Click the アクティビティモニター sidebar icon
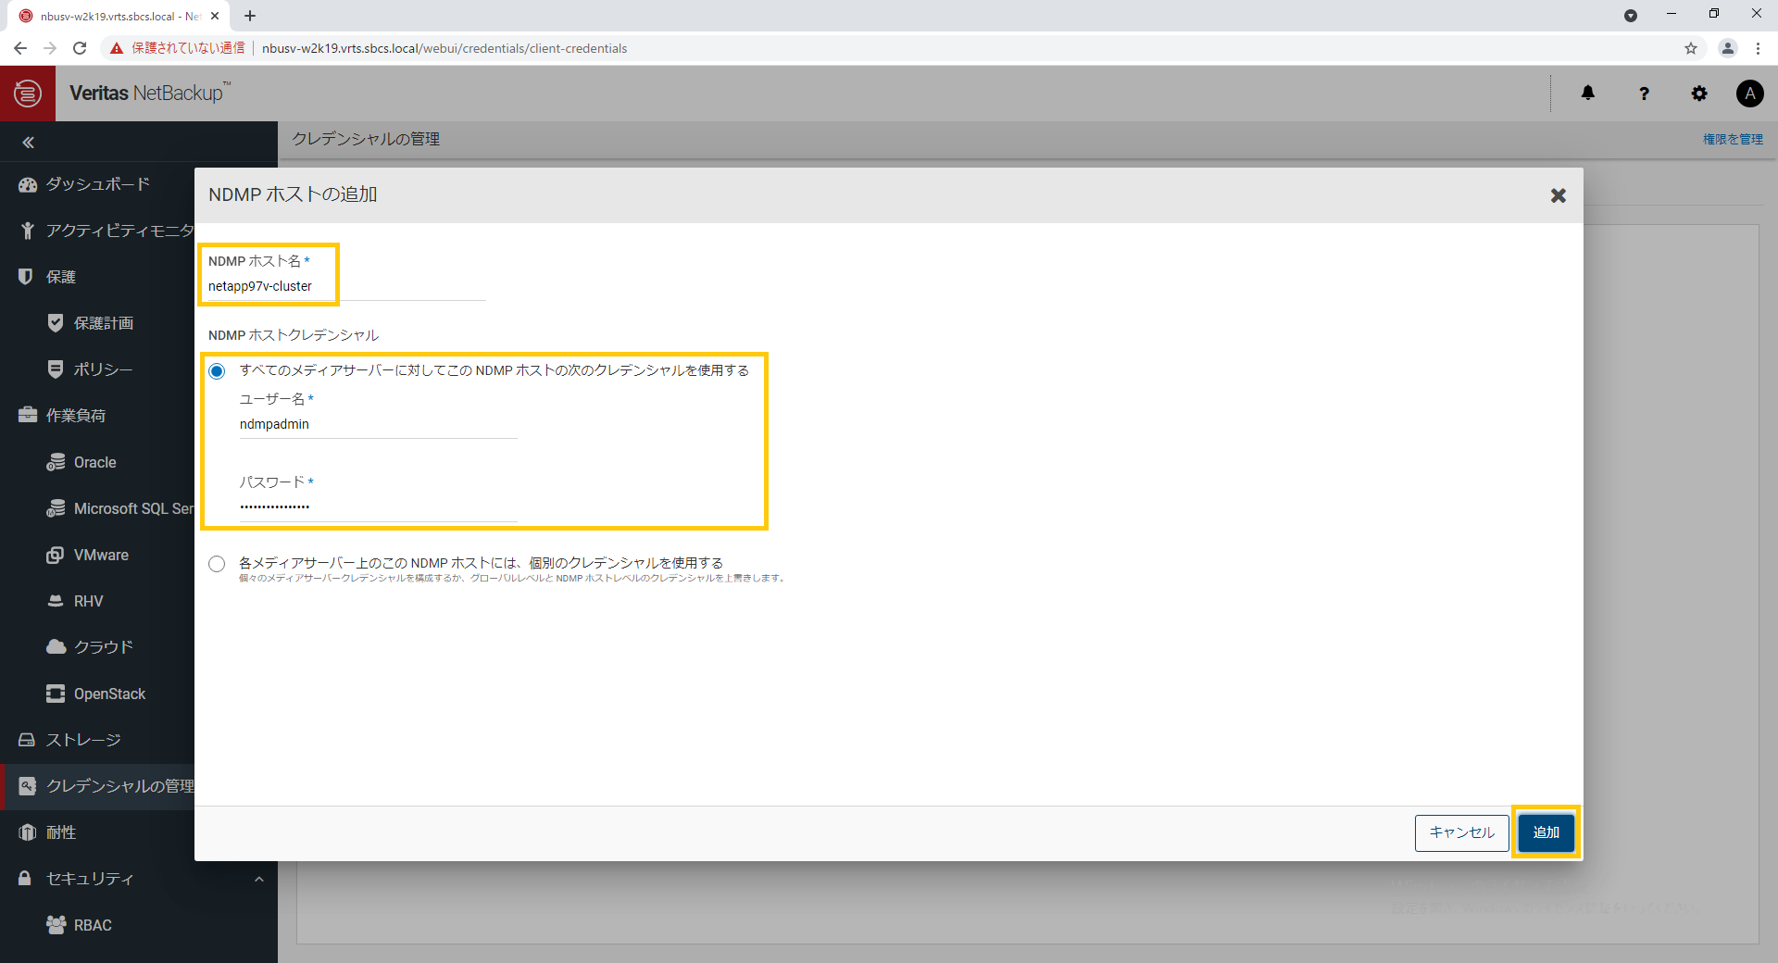The height and width of the screenshot is (963, 1778). click(x=28, y=231)
